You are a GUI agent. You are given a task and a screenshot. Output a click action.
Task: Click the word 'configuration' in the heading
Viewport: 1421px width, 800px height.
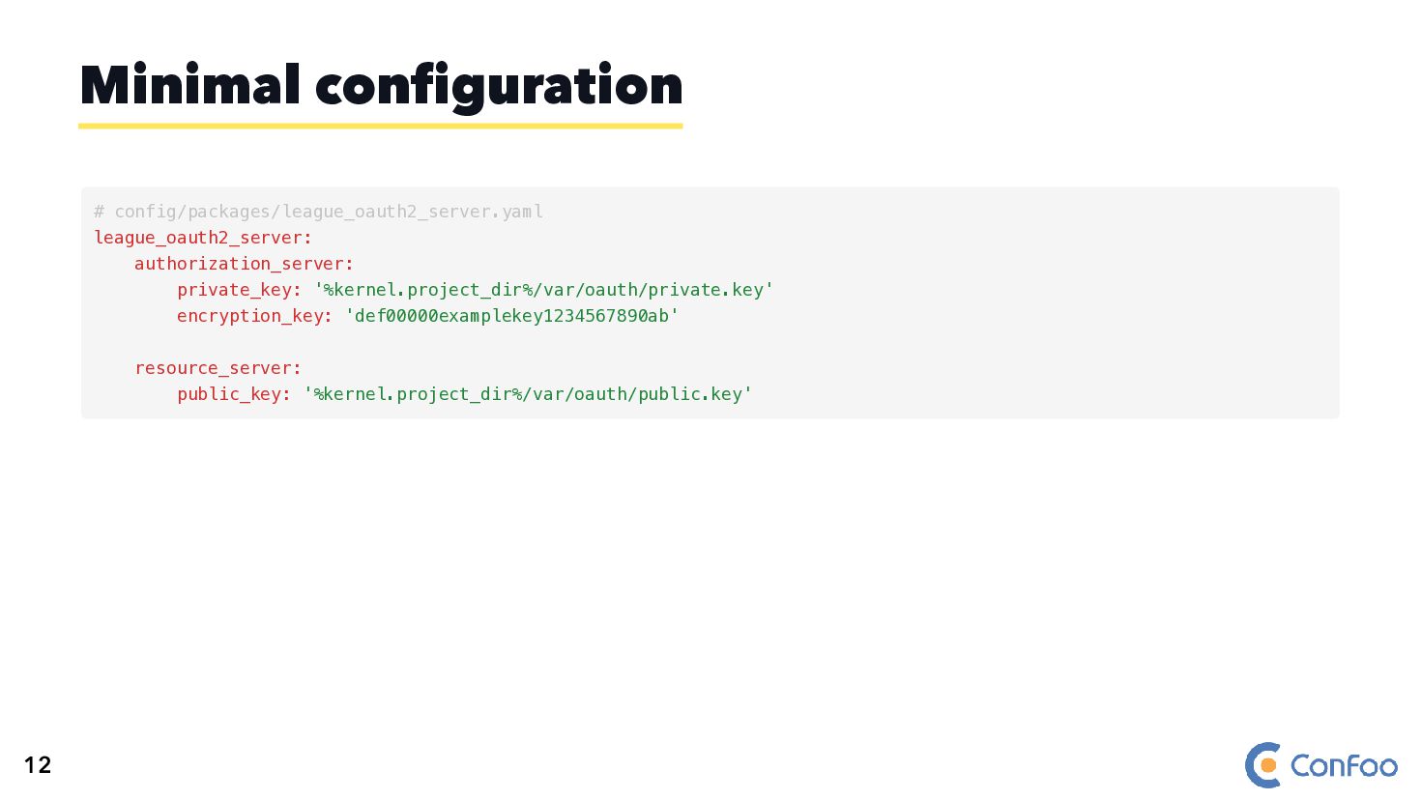click(x=499, y=86)
